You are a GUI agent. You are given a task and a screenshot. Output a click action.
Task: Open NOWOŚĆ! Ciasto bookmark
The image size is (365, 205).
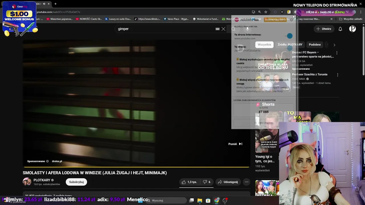coord(89,19)
